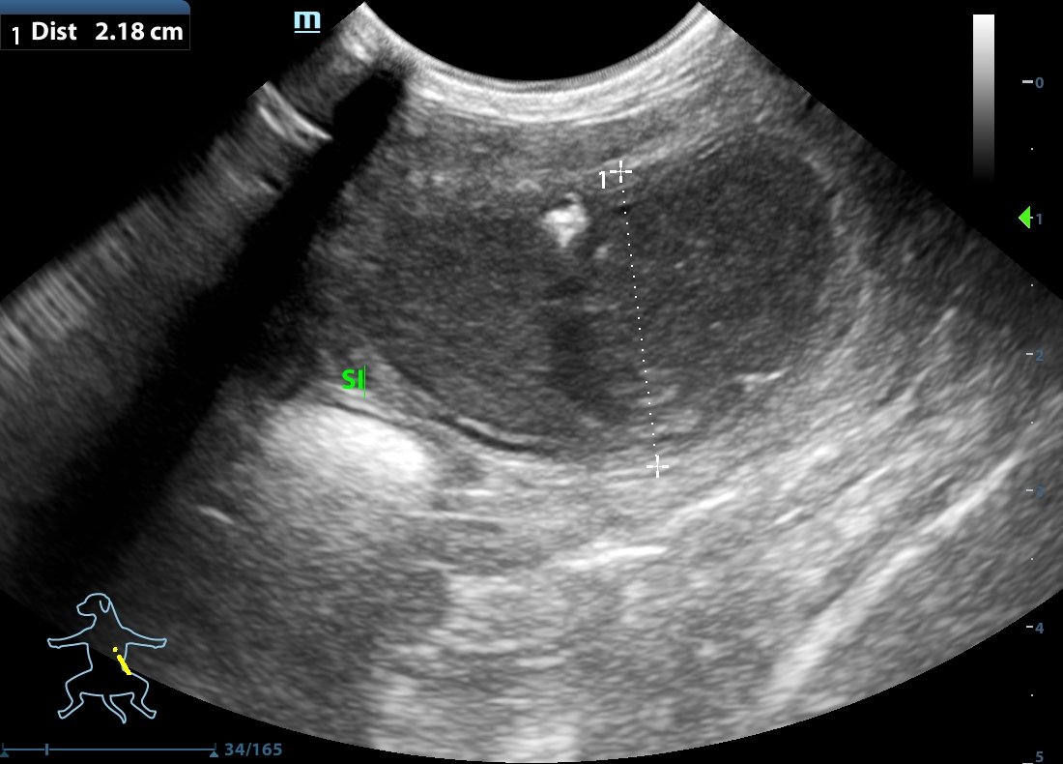The image size is (1063, 764).
Task: Select the lower measurement caliper cross
Action: coord(657,467)
